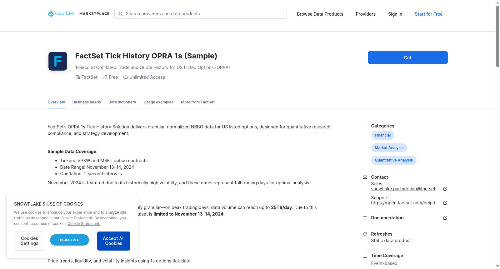Switch to Business needs tab
500x269 pixels.
[x=87, y=102]
